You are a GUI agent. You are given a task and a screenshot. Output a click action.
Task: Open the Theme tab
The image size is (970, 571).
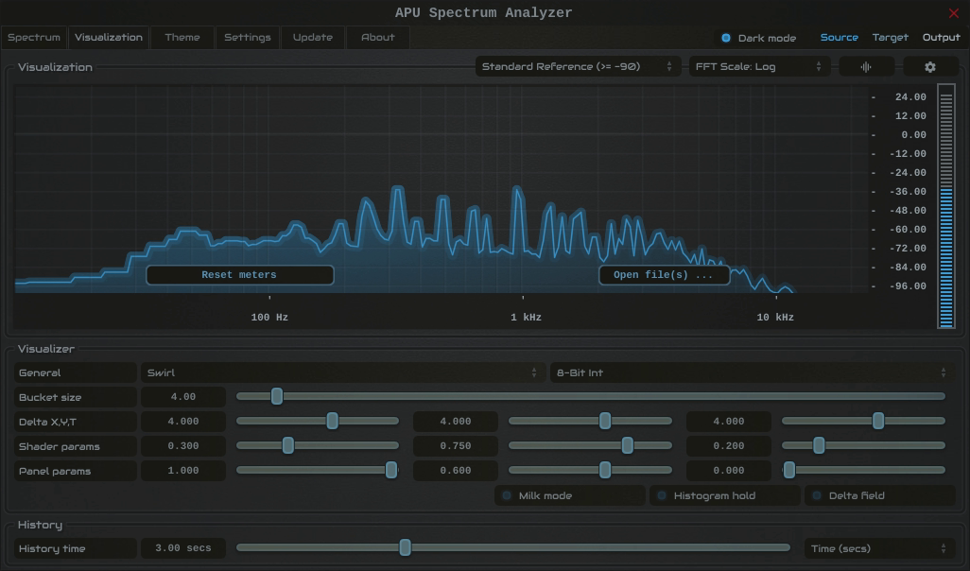click(182, 37)
